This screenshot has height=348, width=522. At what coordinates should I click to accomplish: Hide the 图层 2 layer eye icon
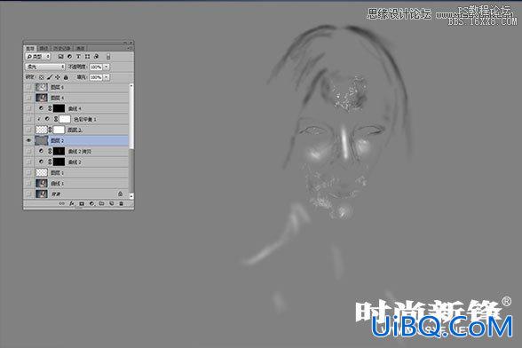coord(28,140)
